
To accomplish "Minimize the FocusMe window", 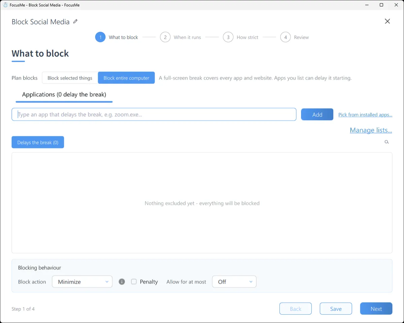I will pyautogui.click(x=366, y=5).
